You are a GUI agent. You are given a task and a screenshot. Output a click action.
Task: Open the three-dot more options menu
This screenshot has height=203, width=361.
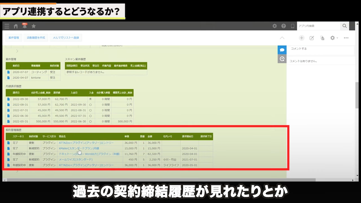(x=346, y=38)
